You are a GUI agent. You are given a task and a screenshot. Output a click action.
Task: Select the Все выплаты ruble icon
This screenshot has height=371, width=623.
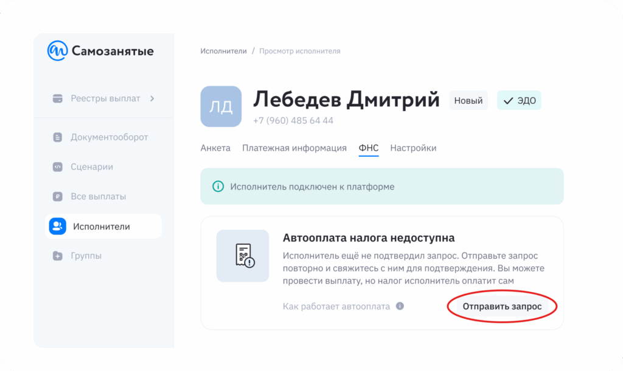point(58,197)
